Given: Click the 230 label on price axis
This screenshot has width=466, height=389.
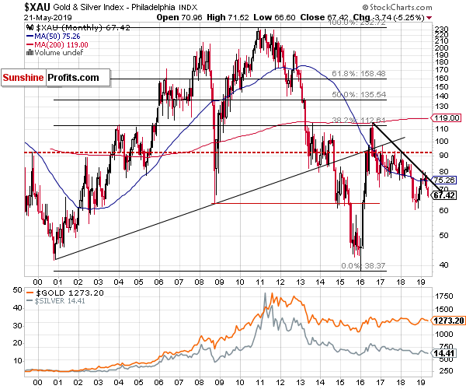Looking at the screenshot, I should point(442,30).
